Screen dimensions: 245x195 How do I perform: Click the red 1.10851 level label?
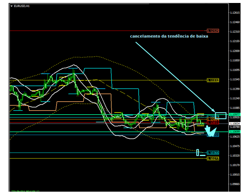(x=213, y=122)
